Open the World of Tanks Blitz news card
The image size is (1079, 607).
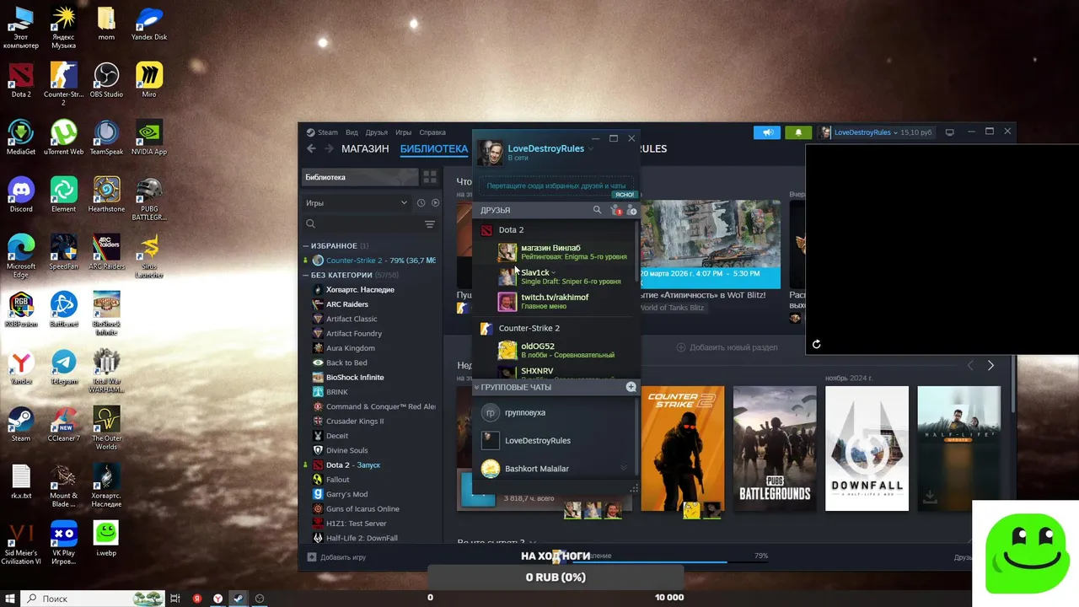pyautogui.click(x=711, y=244)
